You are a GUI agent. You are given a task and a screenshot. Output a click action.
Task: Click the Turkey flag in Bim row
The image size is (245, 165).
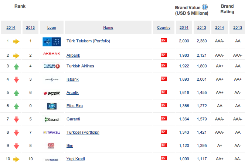pos(164,145)
